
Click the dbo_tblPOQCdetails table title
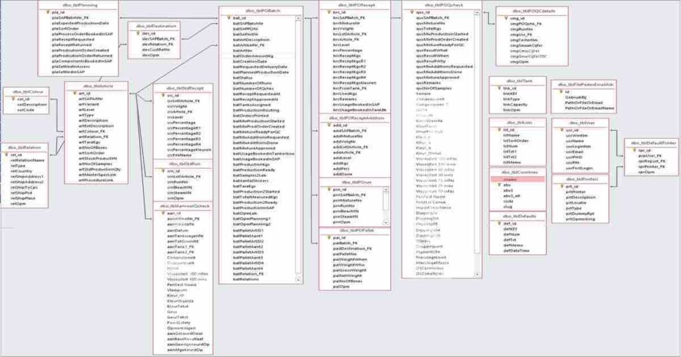point(532,11)
